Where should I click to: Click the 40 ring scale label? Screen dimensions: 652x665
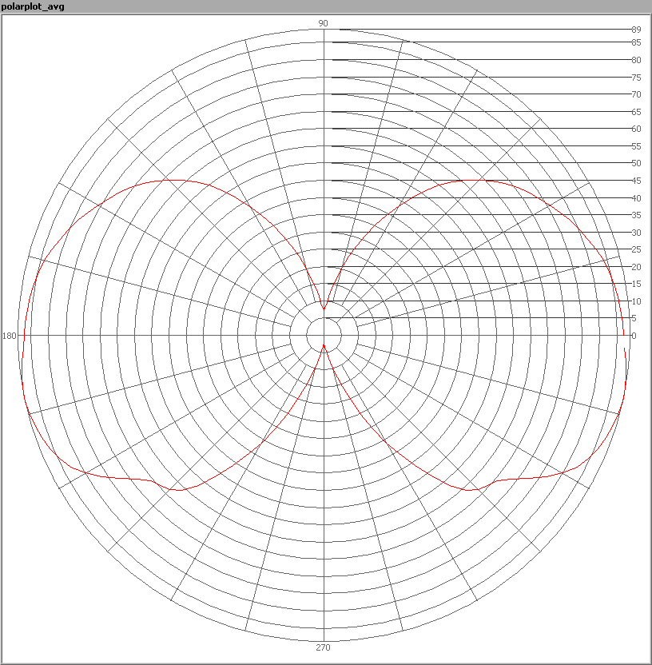(x=636, y=198)
